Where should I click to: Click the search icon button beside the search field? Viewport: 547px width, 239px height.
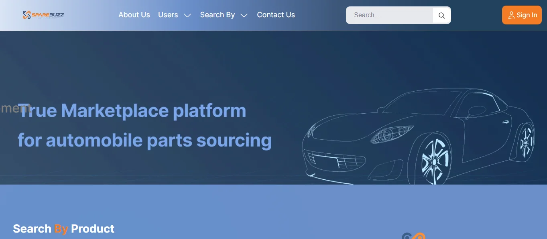tap(441, 15)
